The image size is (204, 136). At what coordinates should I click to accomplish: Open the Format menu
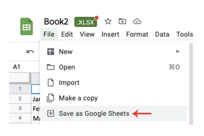pyautogui.click(x=137, y=34)
